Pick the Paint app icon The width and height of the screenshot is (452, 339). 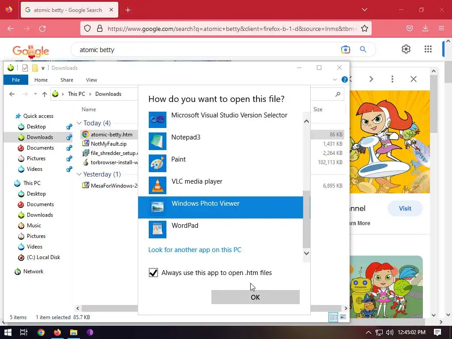(158, 163)
